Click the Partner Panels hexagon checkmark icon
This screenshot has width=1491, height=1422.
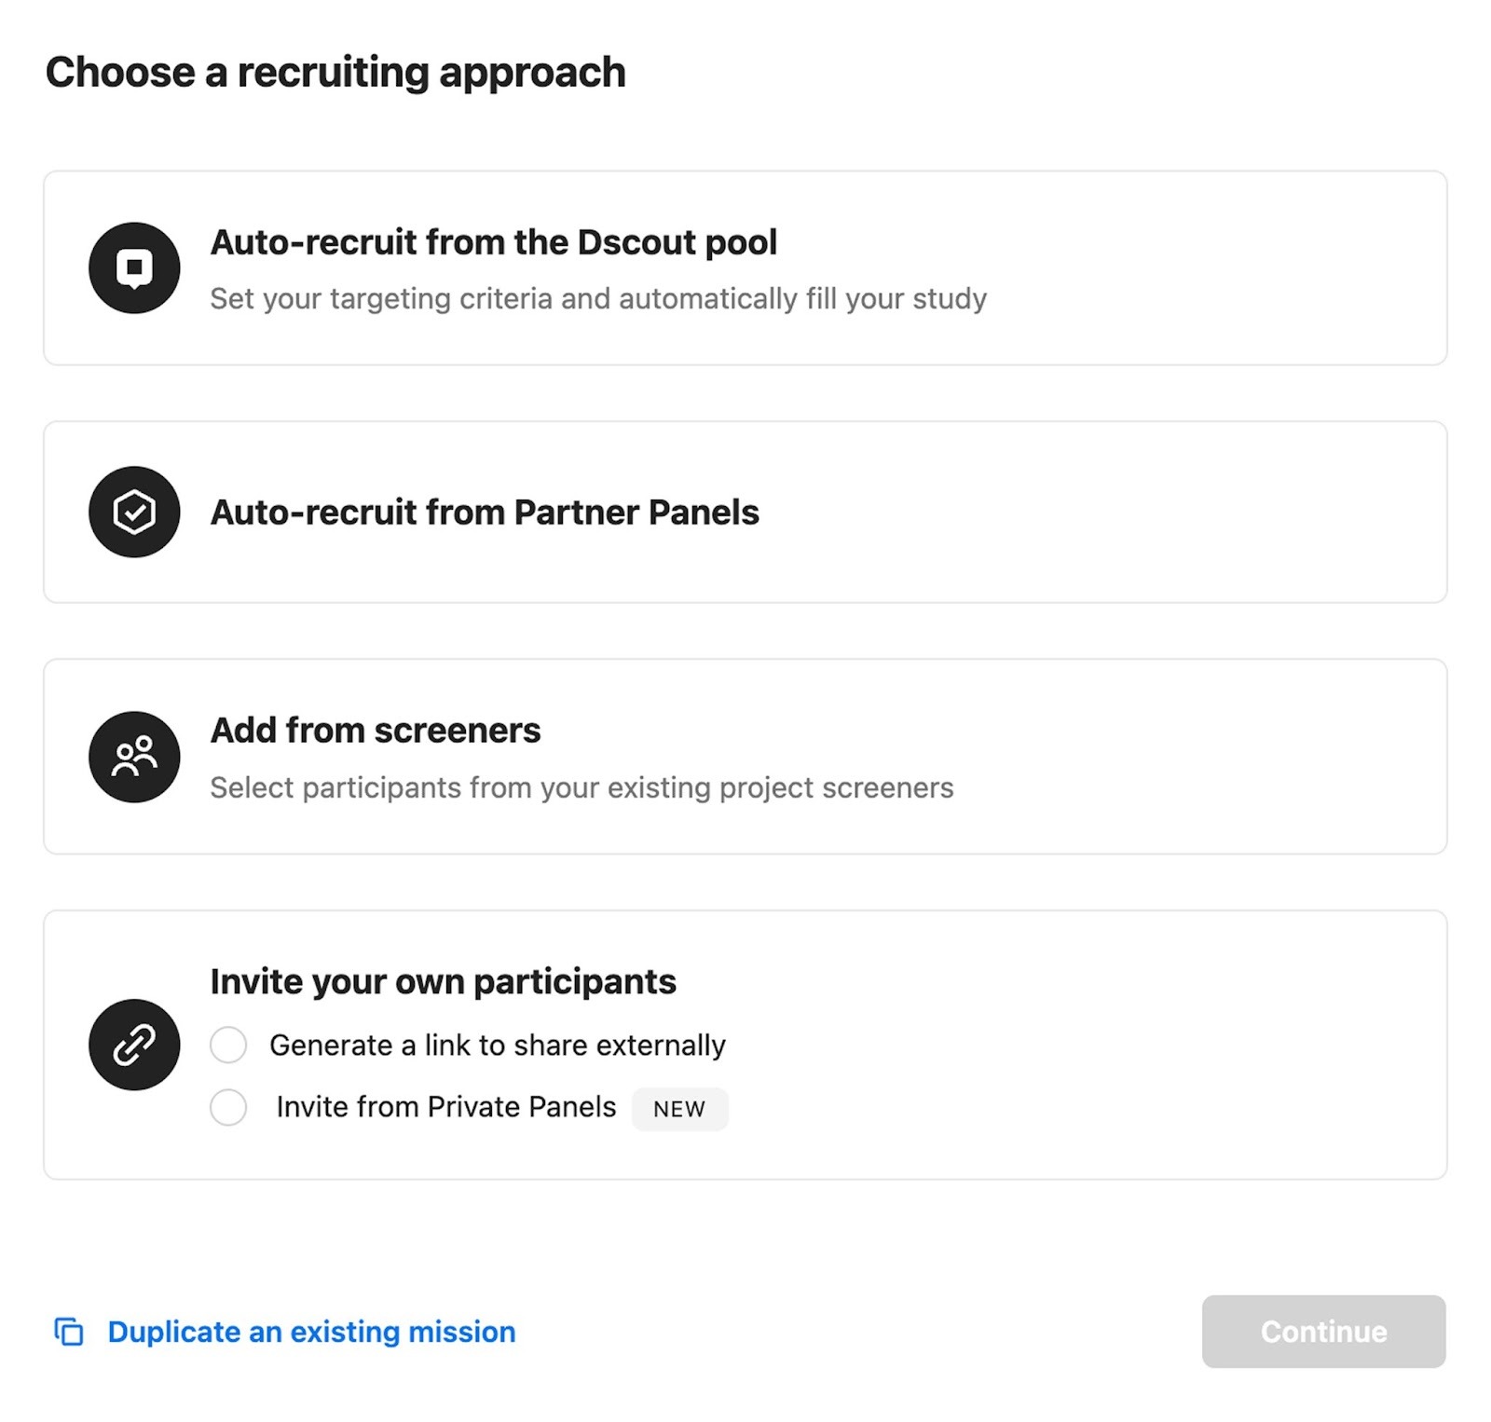click(134, 513)
